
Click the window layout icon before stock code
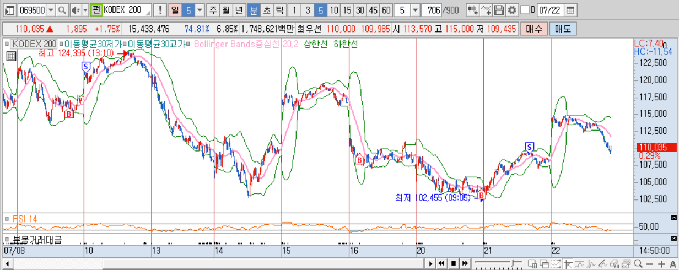pyautogui.click(x=10, y=10)
